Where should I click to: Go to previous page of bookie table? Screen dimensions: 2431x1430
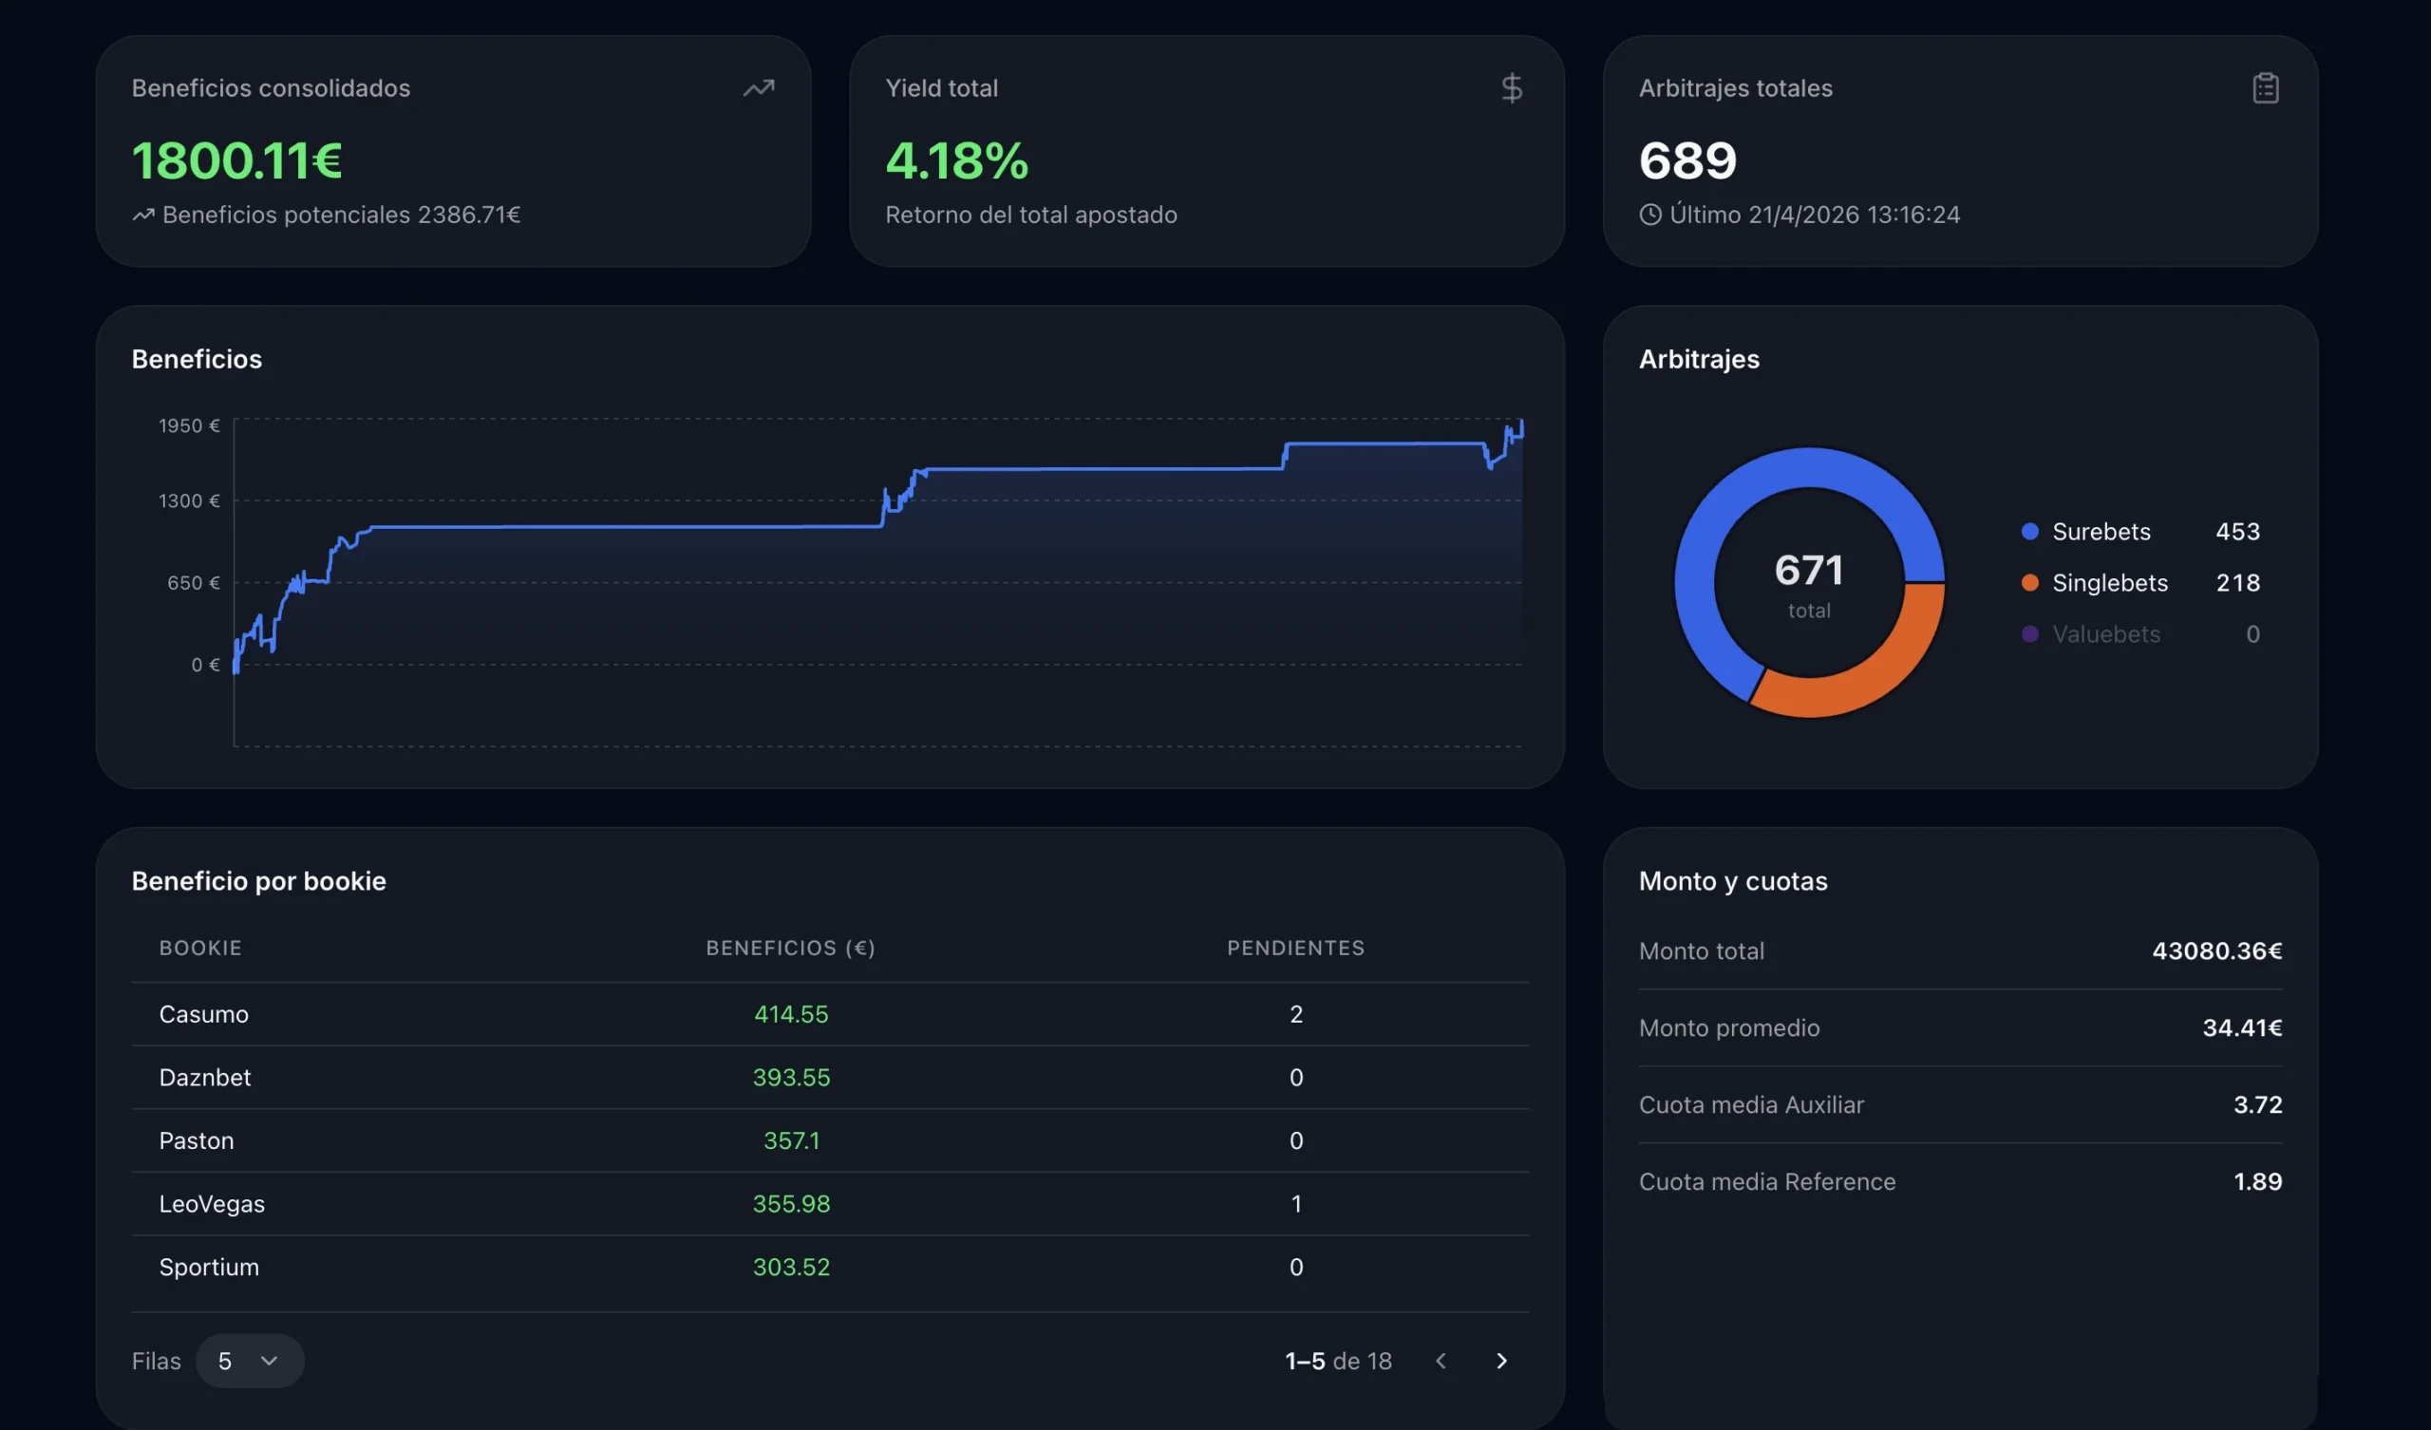pos(1441,1361)
